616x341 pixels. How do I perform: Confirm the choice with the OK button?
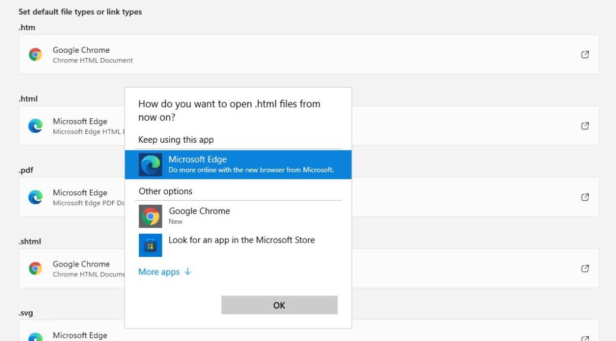pyautogui.click(x=280, y=305)
